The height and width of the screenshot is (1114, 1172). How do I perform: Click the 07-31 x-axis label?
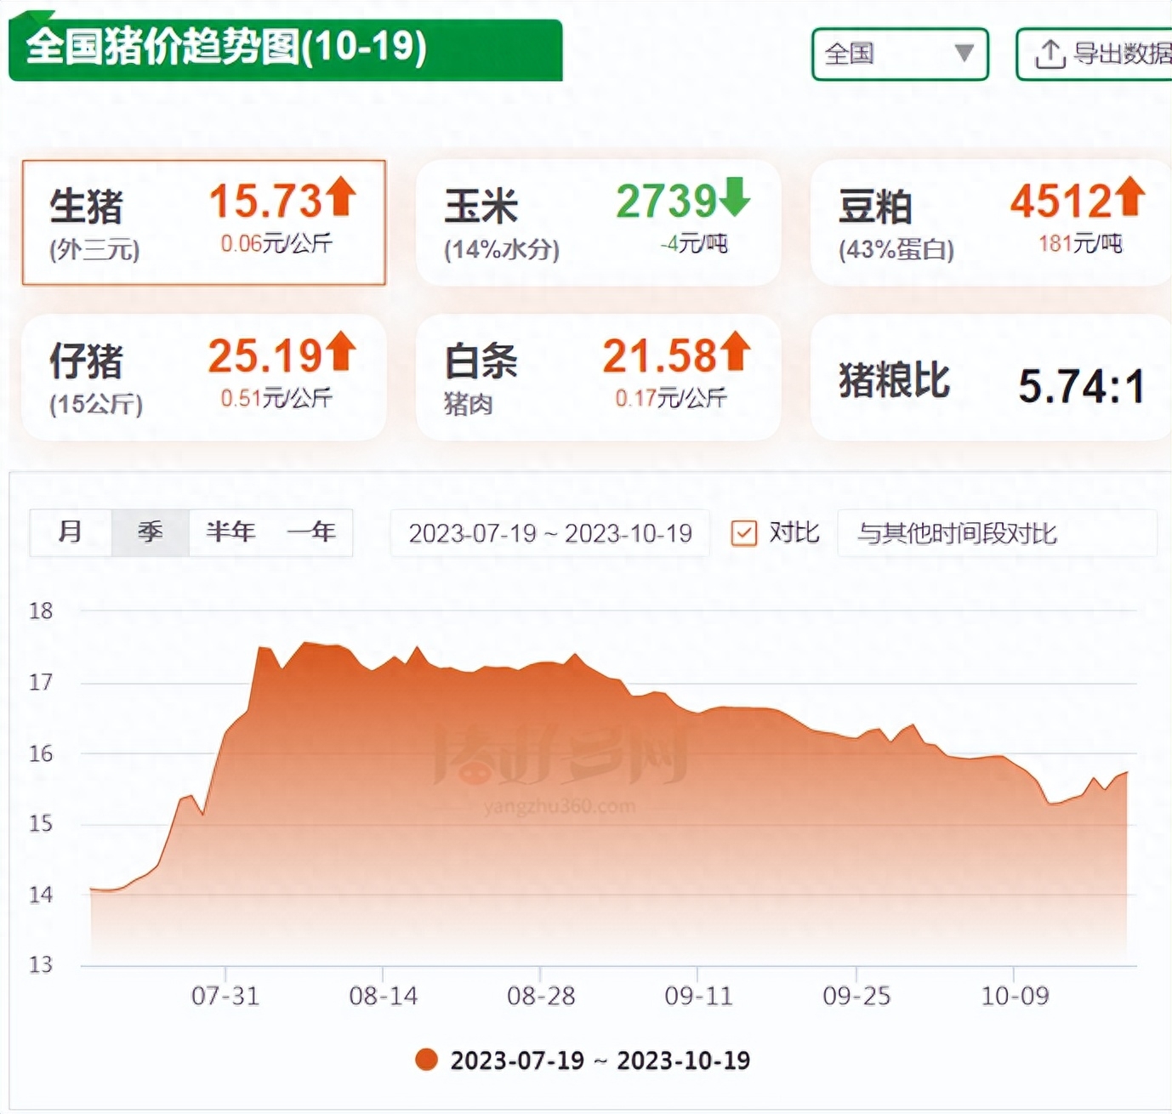[x=225, y=996]
